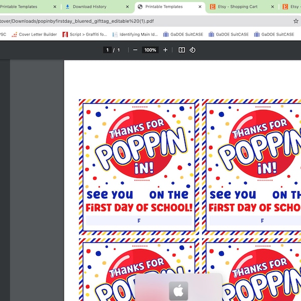This screenshot has width=301, height=301.
Task: Click the 100% zoom level field
Action: [150, 50]
